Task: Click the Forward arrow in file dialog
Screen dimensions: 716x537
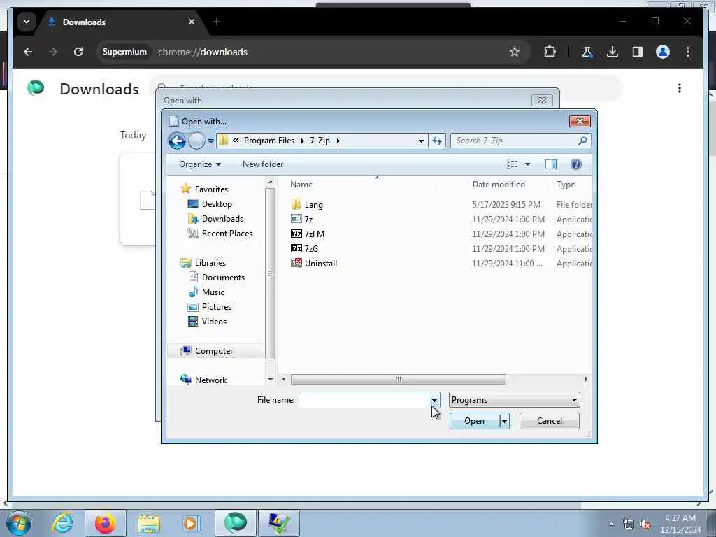Action: click(x=196, y=141)
